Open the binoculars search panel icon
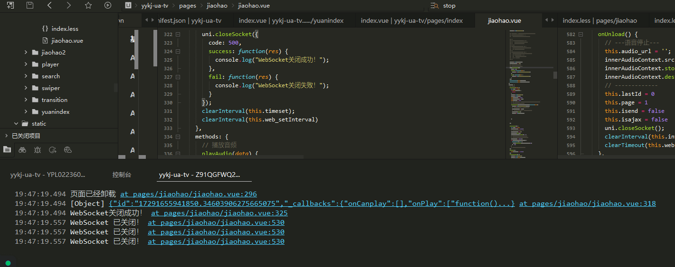The height and width of the screenshot is (267, 675). pyautogui.click(x=22, y=150)
